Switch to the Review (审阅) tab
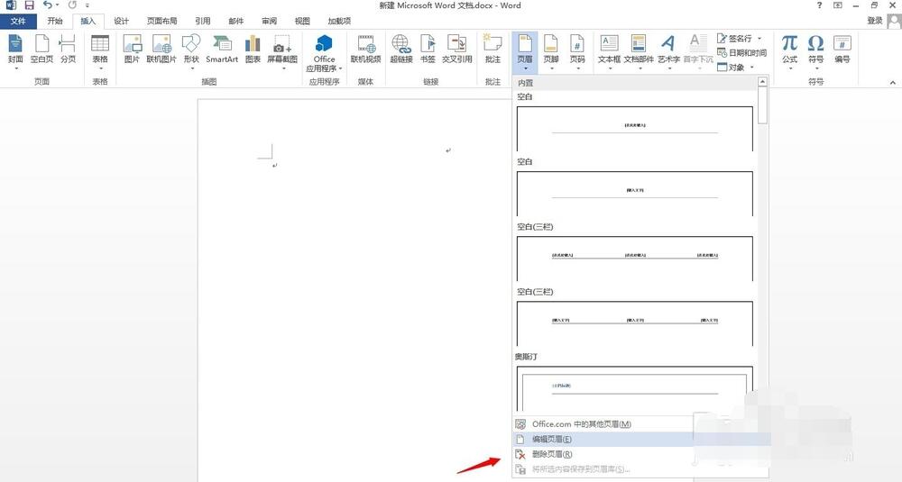The height and width of the screenshot is (482, 902). [269, 21]
